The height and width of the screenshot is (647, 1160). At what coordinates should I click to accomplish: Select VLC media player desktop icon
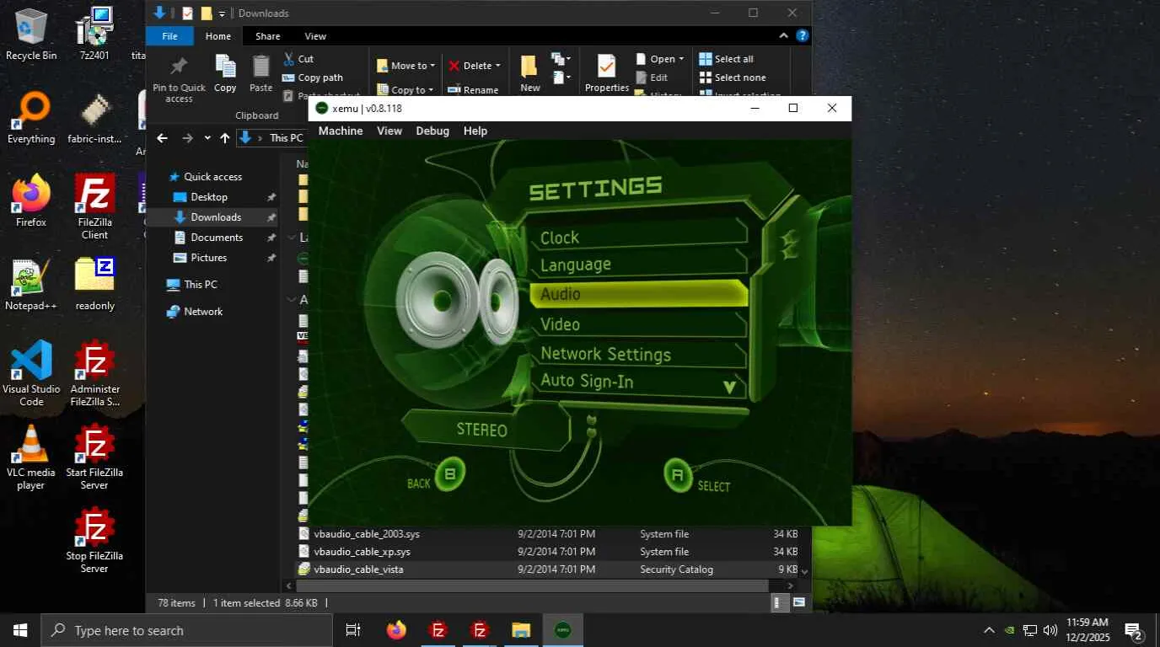pyautogui.click(x=31, y=457)
